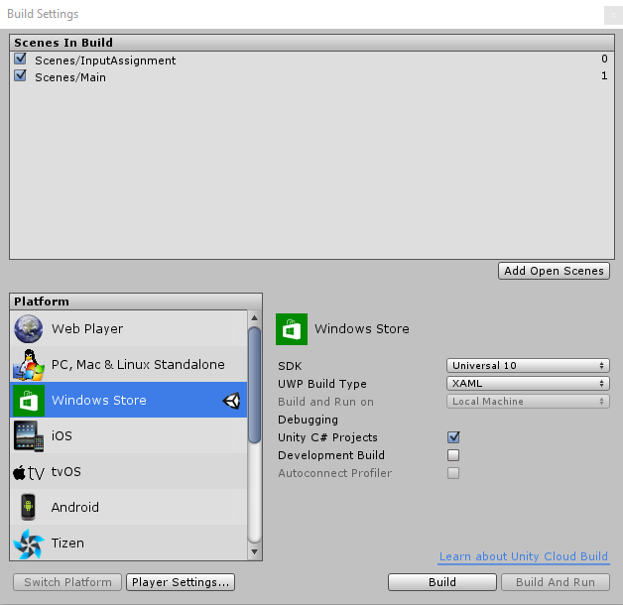Open the UWP Build Type XAML dropdown

(x=528, y=384)
